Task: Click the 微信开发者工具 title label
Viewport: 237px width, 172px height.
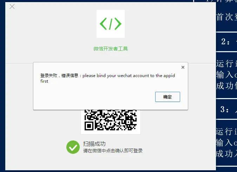Action: (111, 49)
